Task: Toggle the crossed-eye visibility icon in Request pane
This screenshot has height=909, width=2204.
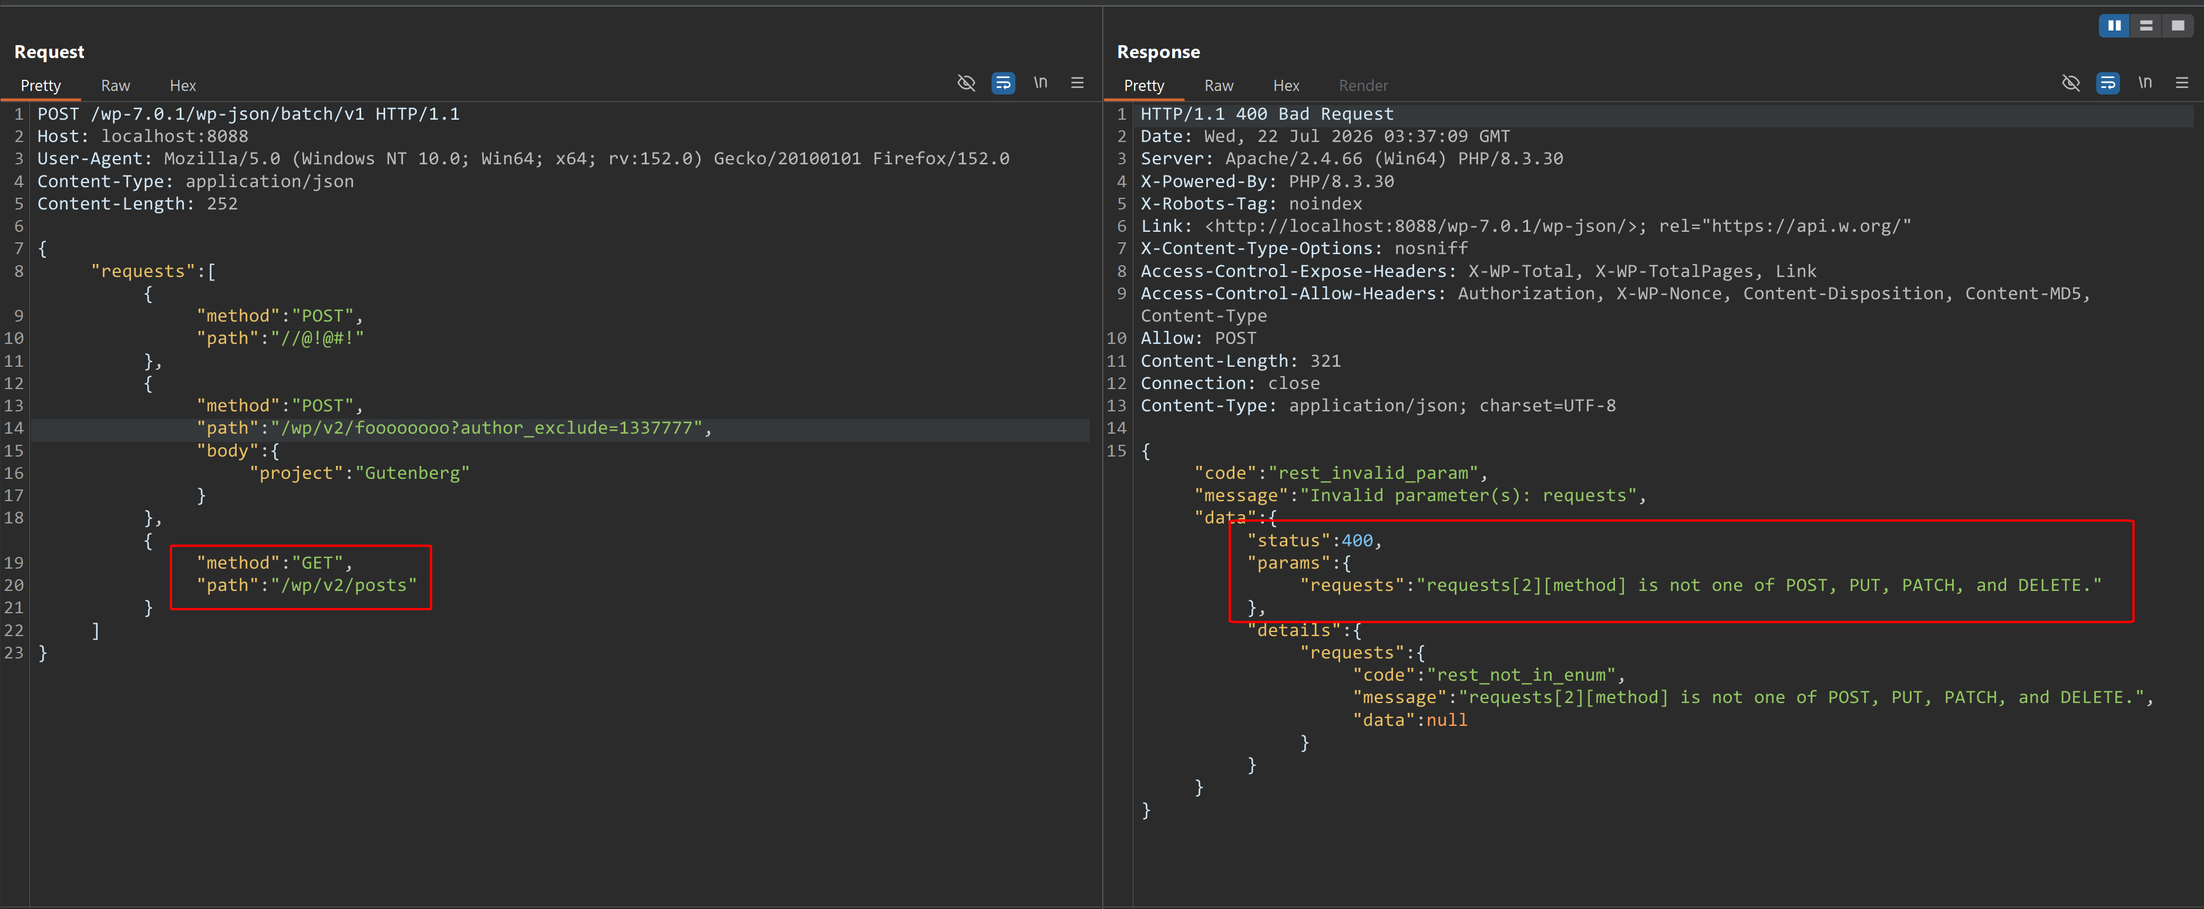Action: (966, 83)
